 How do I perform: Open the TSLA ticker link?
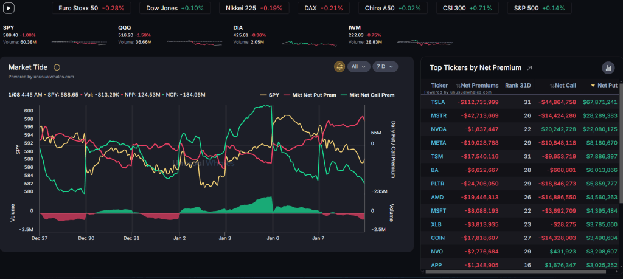pyautogui.click(x=437, y=102)
